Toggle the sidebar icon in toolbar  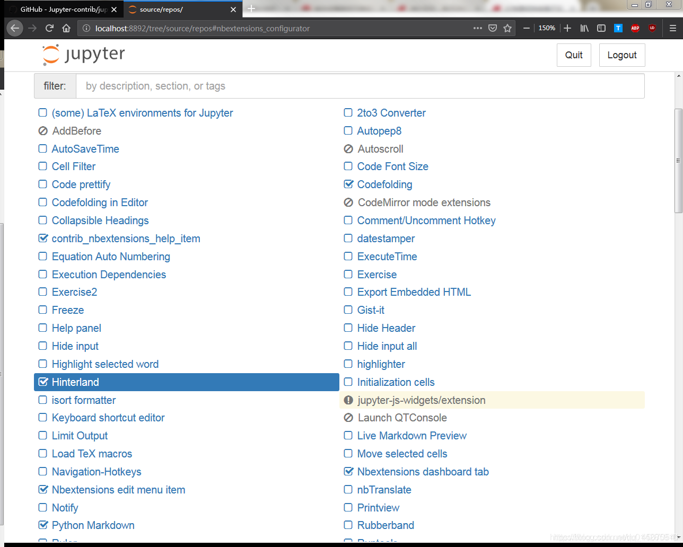coord(601,28)
